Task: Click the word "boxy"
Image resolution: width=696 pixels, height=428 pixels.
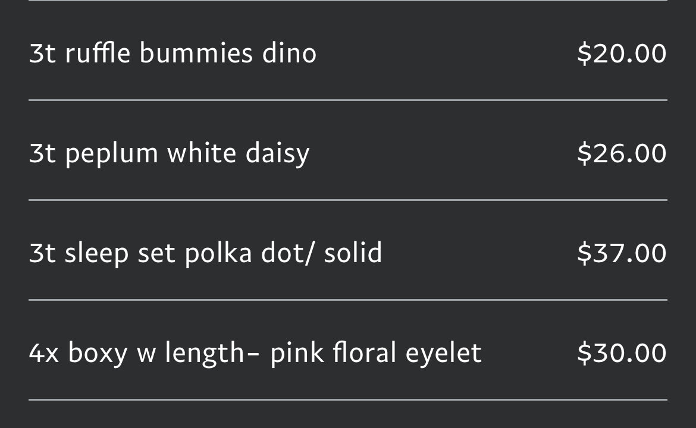Action: pos(98,353)
